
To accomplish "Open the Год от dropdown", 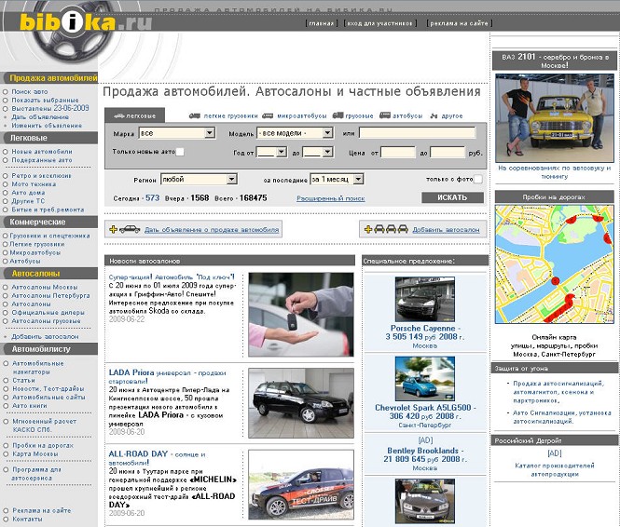I will coord(271,152).
